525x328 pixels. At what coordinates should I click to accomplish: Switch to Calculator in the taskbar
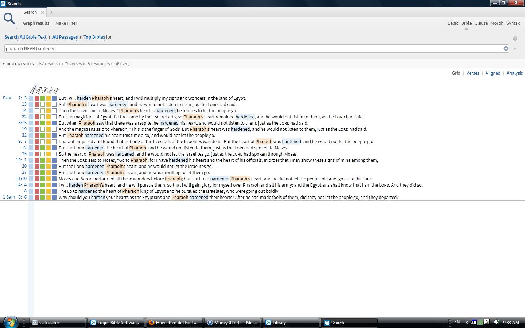(57, 323)
